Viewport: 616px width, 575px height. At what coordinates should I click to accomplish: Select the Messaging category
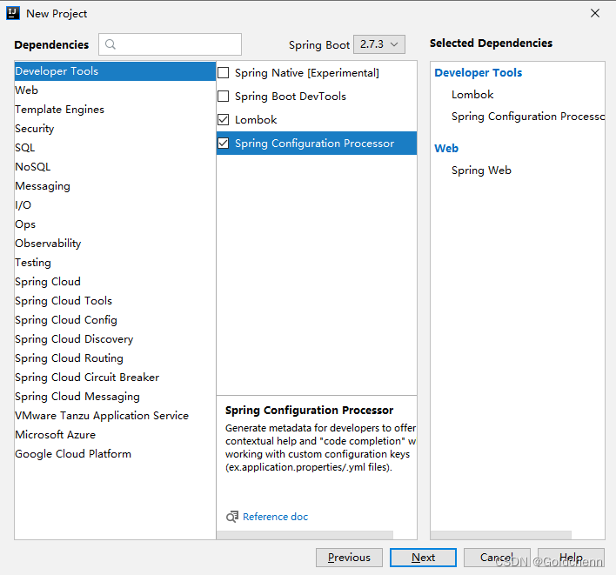click(x=115, y=186)
